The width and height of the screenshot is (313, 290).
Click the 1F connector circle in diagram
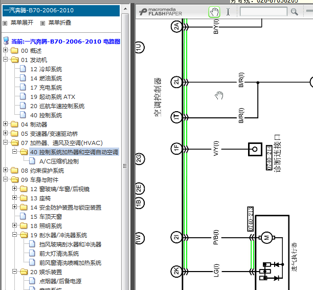tap(176, 149)
